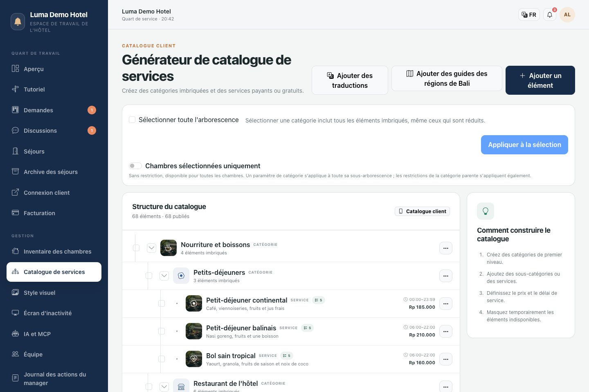Click Petit-déjeuner balinais thumbnail image
Image resolution: width=589 pixels, height=392 pixels.
tap(194, 331)
